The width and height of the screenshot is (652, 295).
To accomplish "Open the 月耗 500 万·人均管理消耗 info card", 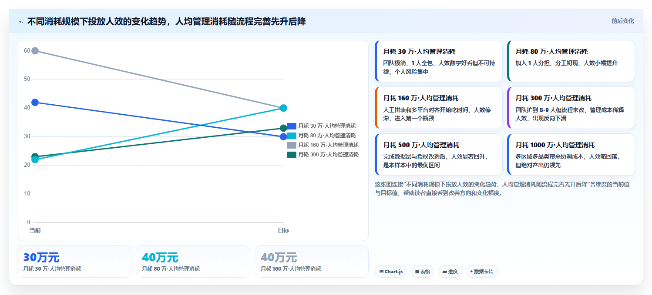I will (x=439, y=154).
